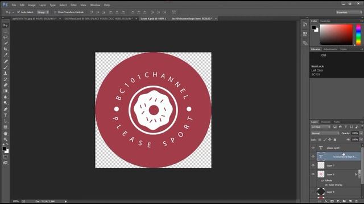Select the Move tool in the toolbox

point(6,25)
